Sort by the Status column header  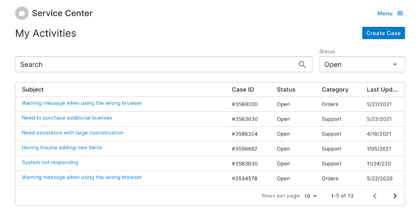pyautogui.click(x=286, y=89)
